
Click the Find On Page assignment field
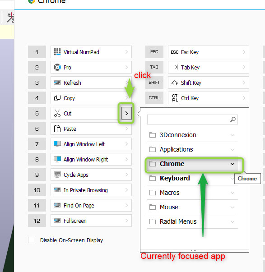(x=91, y=205)
